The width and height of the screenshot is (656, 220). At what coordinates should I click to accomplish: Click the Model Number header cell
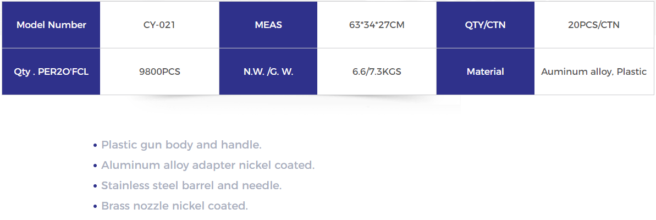point(51,25)
